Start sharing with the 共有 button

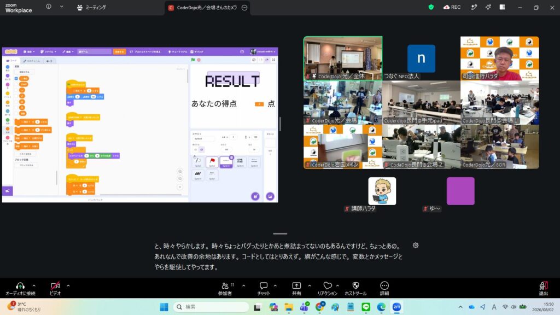pyautogui.click(x=296, y=289)
